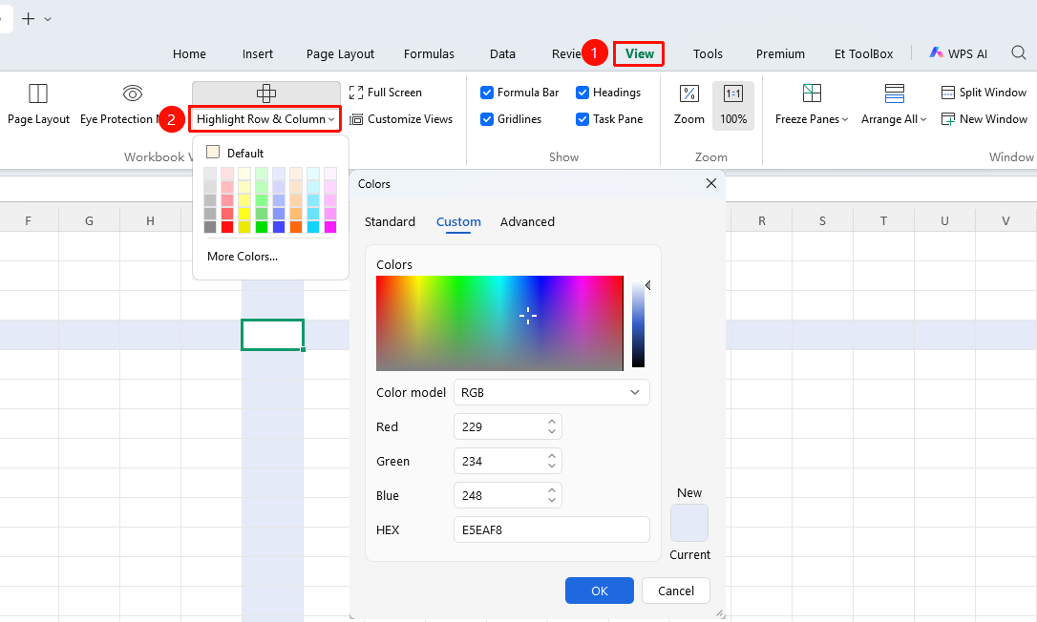This screenshot has height=622, width=1037.
Task: Open the Home ribbon tab
Action: point(189,54)
